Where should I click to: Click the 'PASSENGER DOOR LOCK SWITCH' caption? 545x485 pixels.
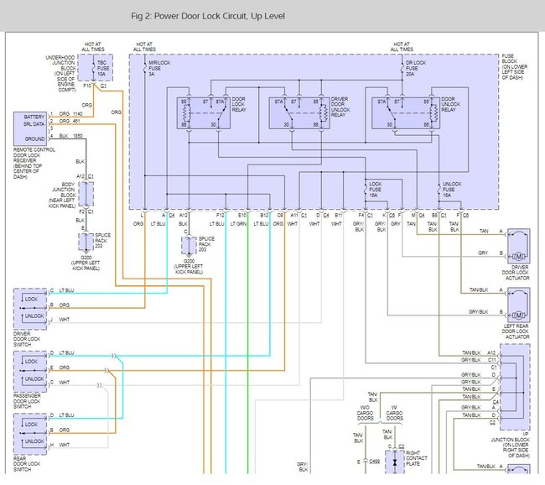pyautogui.click(x=27, y=401)
